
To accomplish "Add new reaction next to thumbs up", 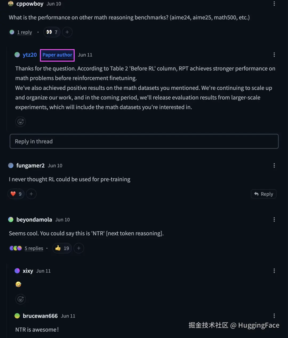I will click(79, 248).
